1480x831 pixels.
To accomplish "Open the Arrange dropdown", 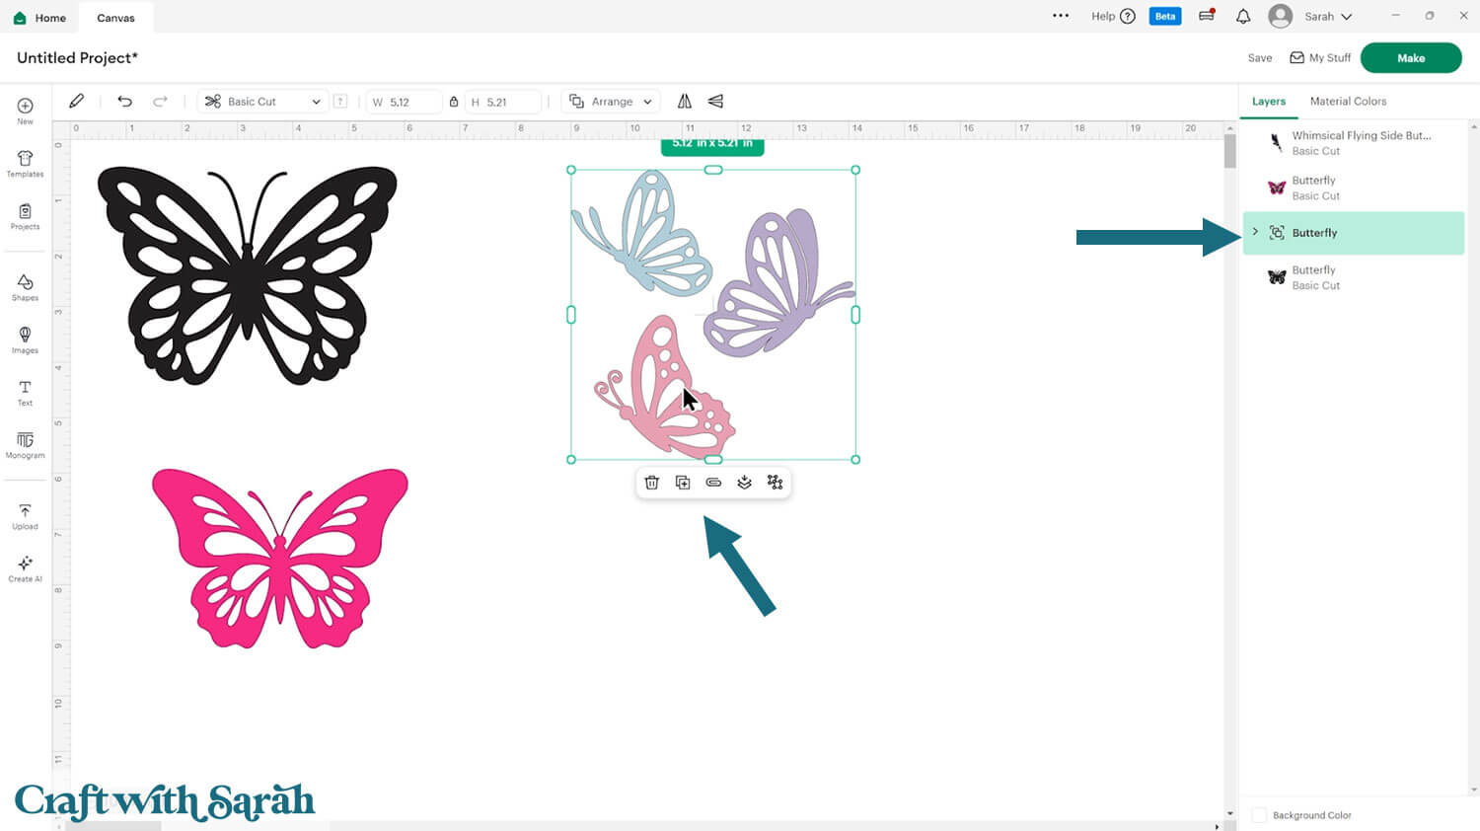I will coord(611,102).
